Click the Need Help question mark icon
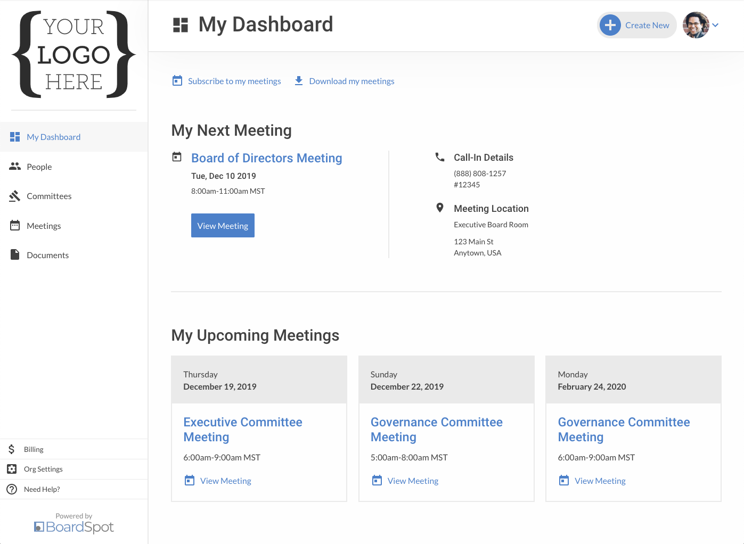 [x=12, y=489]
